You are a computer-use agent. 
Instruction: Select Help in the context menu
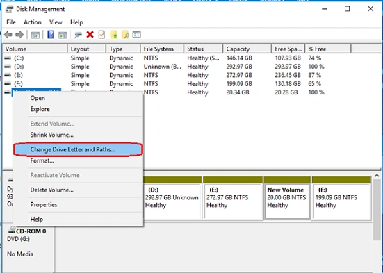coord(78,220)
